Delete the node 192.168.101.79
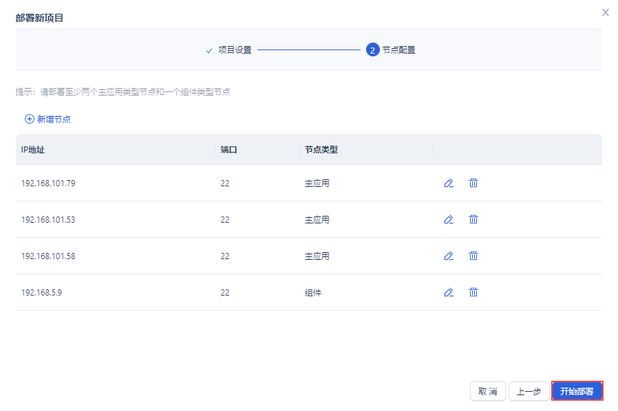This screenshot has height=411, width=618. point(473,183)
